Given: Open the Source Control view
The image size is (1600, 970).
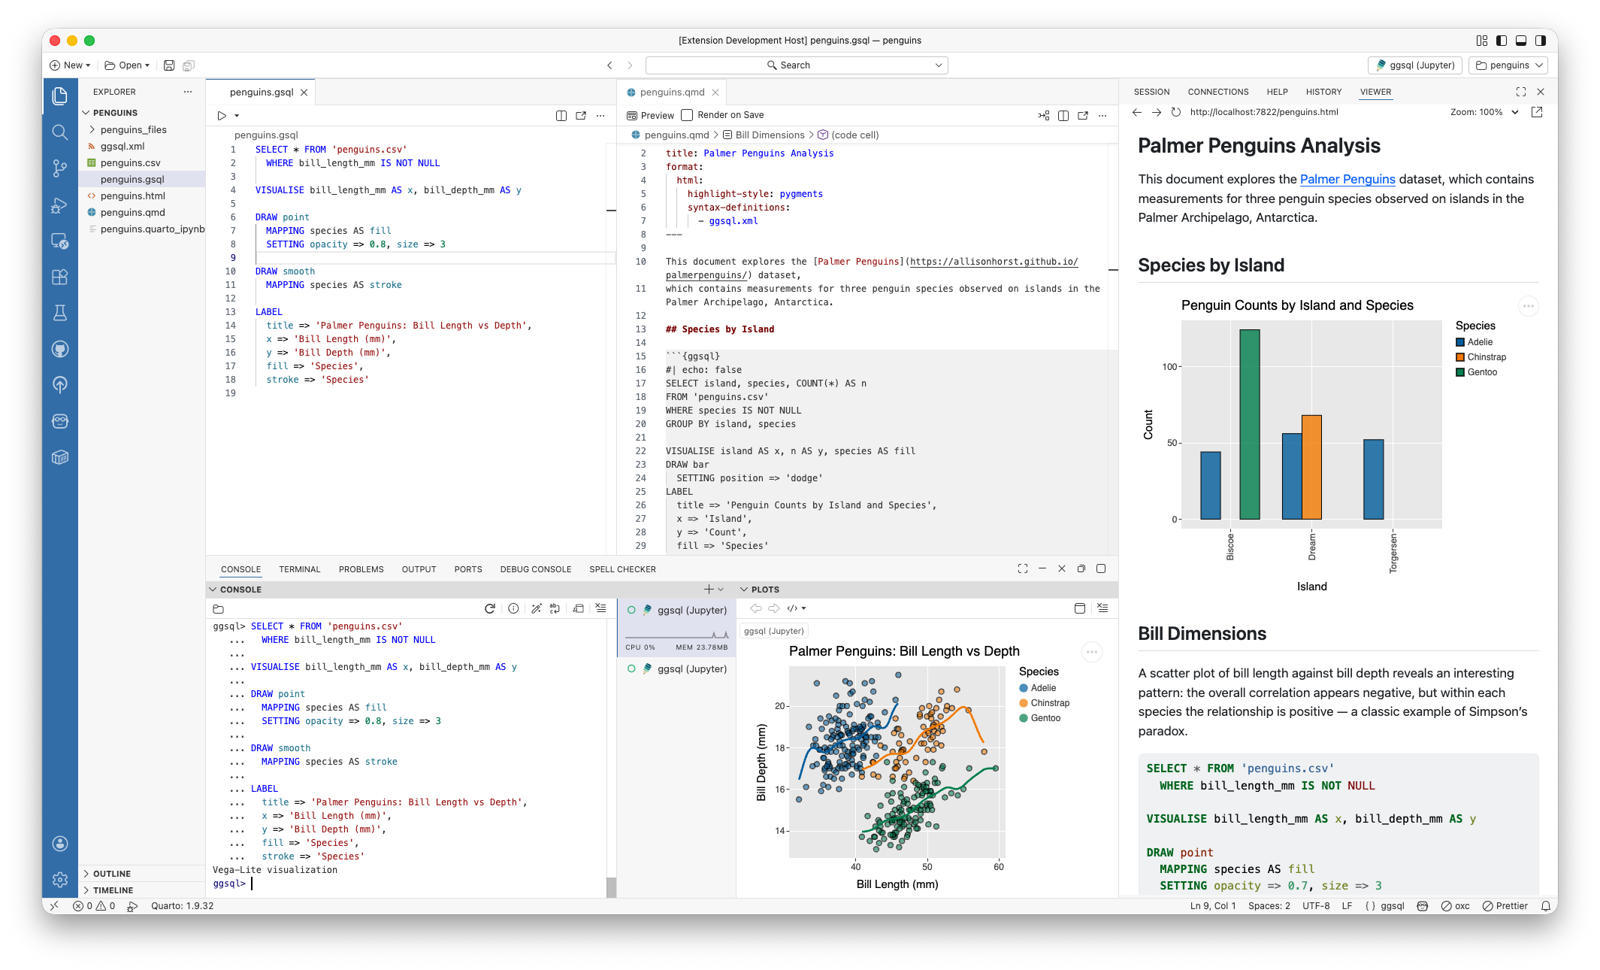Looking at the screenshot, I should coord(60,168).
